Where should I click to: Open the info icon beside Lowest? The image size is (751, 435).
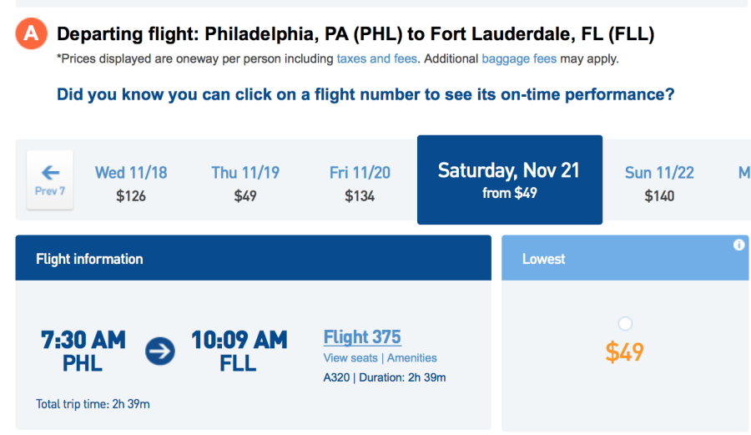738,245
